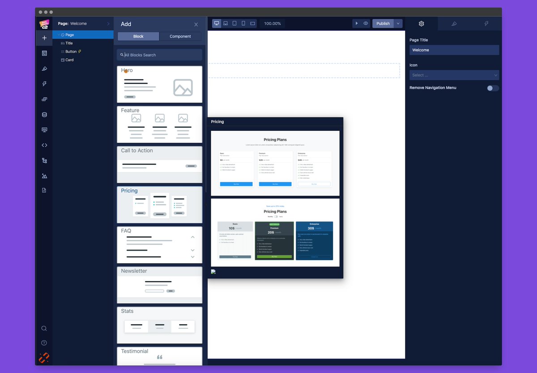The width and height of the screenshot is (537, 373).
Task: Open the help question mark icon
Action: click(x=44, y=343)
